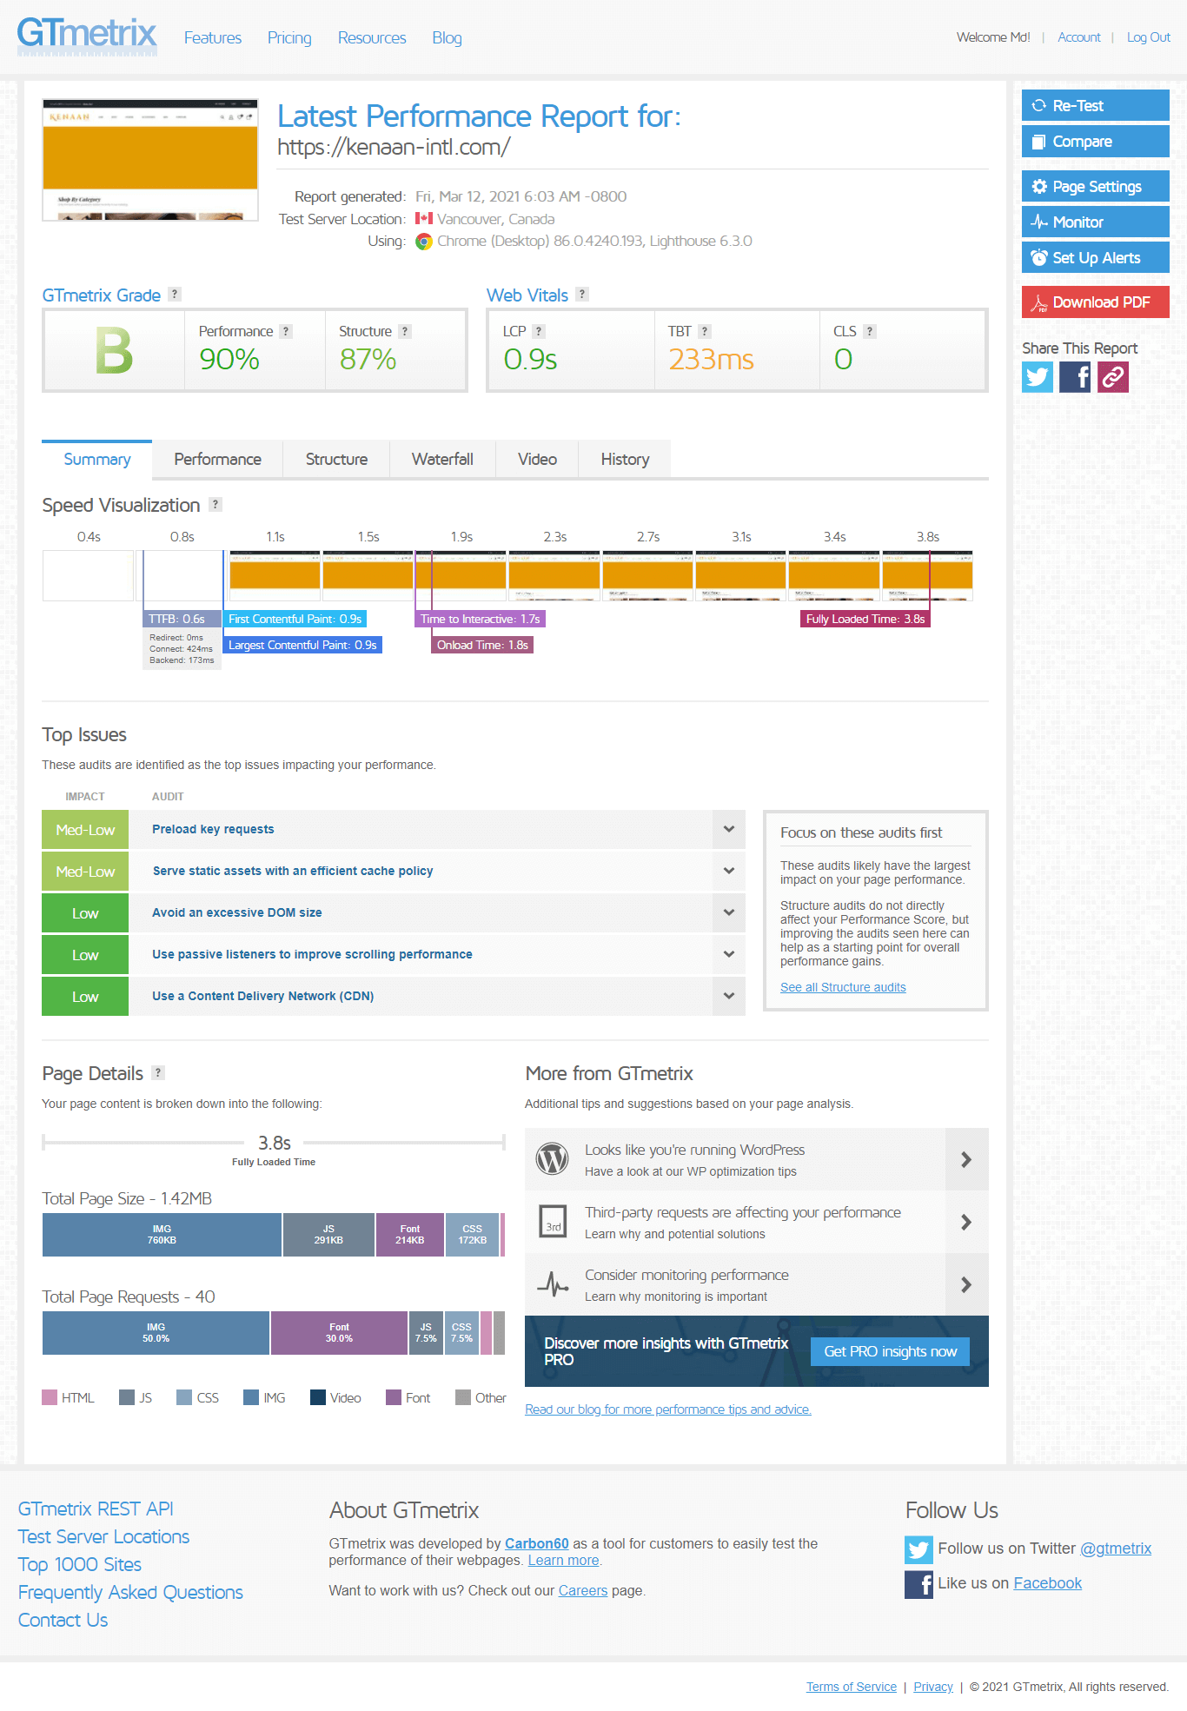Click the Video legend color swatch

point(318,1397)
